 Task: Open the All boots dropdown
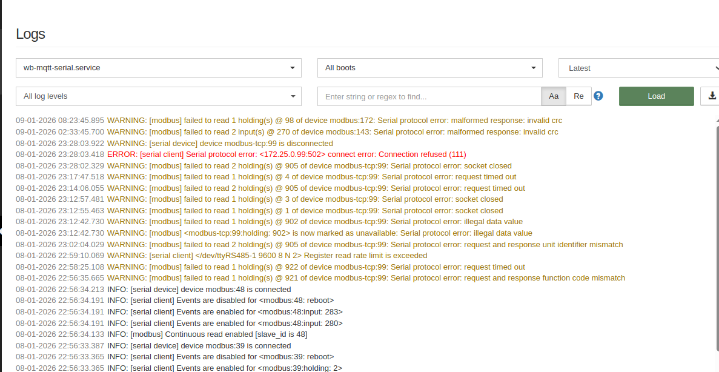(x=429, y=68)
